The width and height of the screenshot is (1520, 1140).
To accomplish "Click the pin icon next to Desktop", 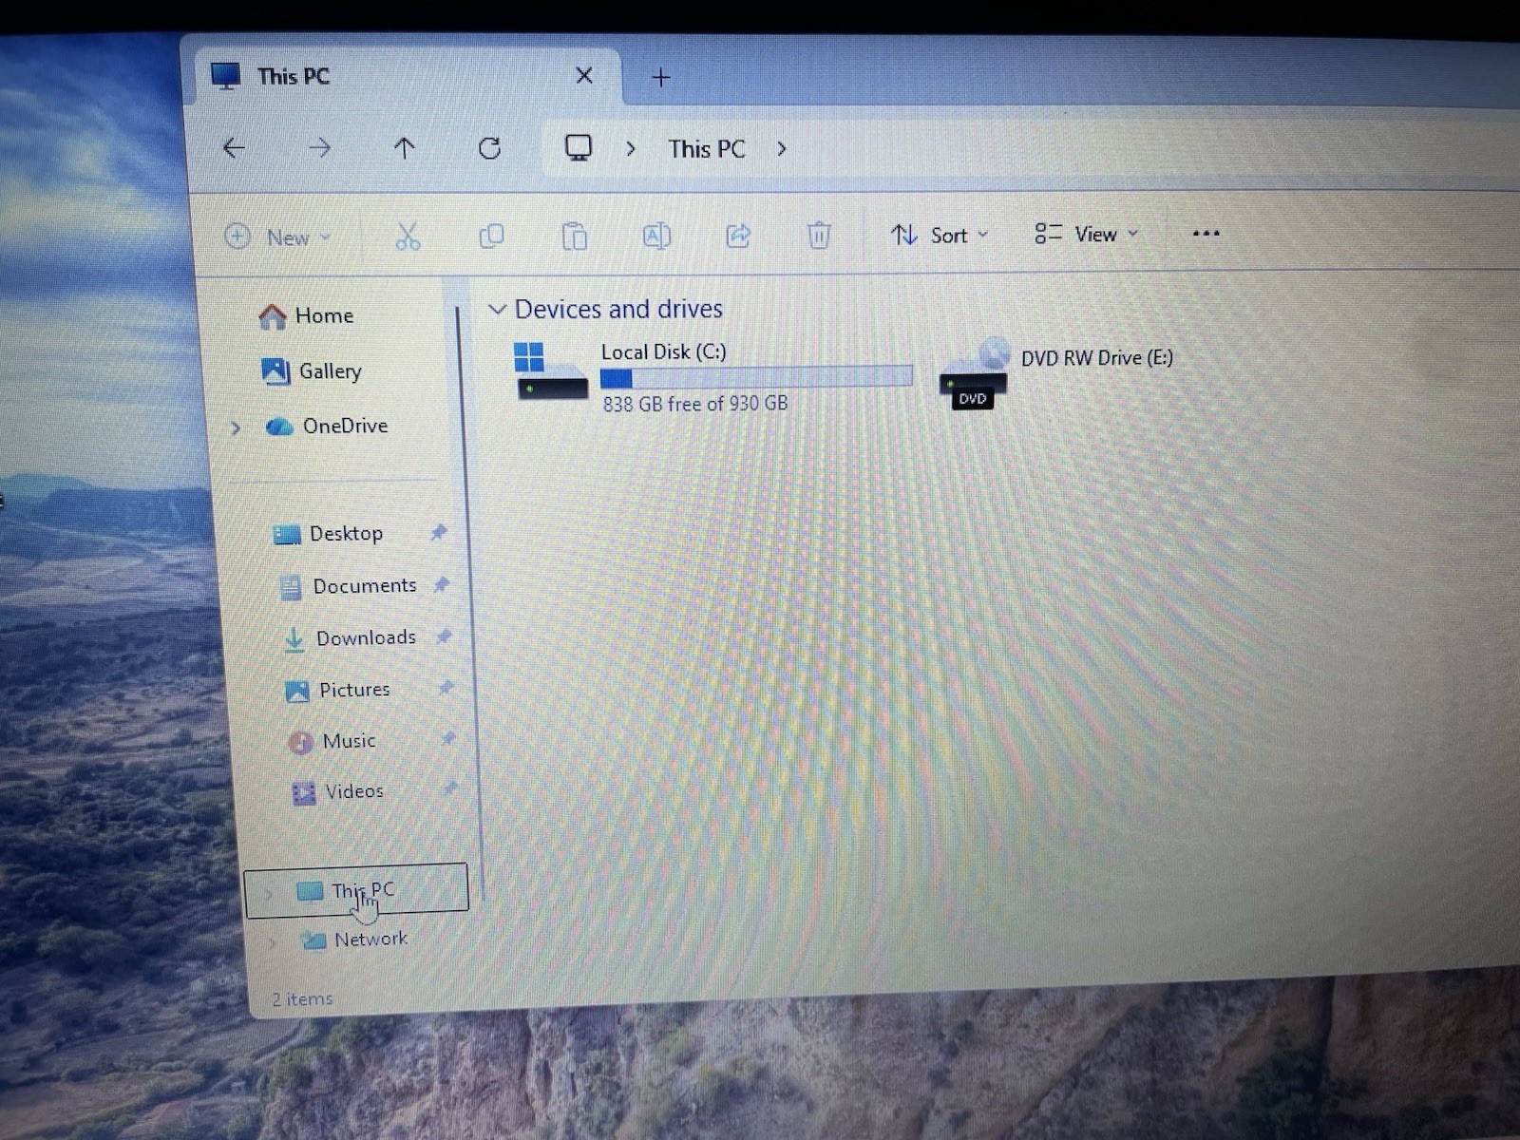I will click(438, 532).
